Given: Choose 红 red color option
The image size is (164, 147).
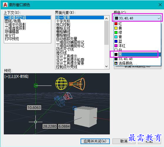Looking at the screenshot, I should [x=137, y=24].
